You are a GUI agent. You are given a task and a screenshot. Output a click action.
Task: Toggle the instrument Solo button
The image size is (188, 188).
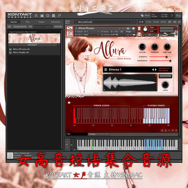[139, 29]
